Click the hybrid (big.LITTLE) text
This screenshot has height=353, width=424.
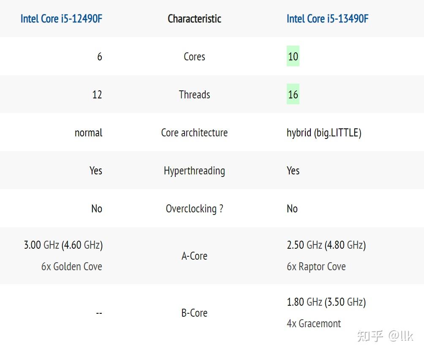(324, 133)
